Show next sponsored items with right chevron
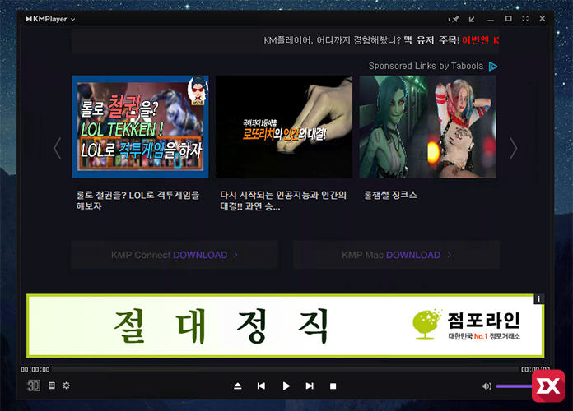This screenshot has height=411, width=573. 514,148
